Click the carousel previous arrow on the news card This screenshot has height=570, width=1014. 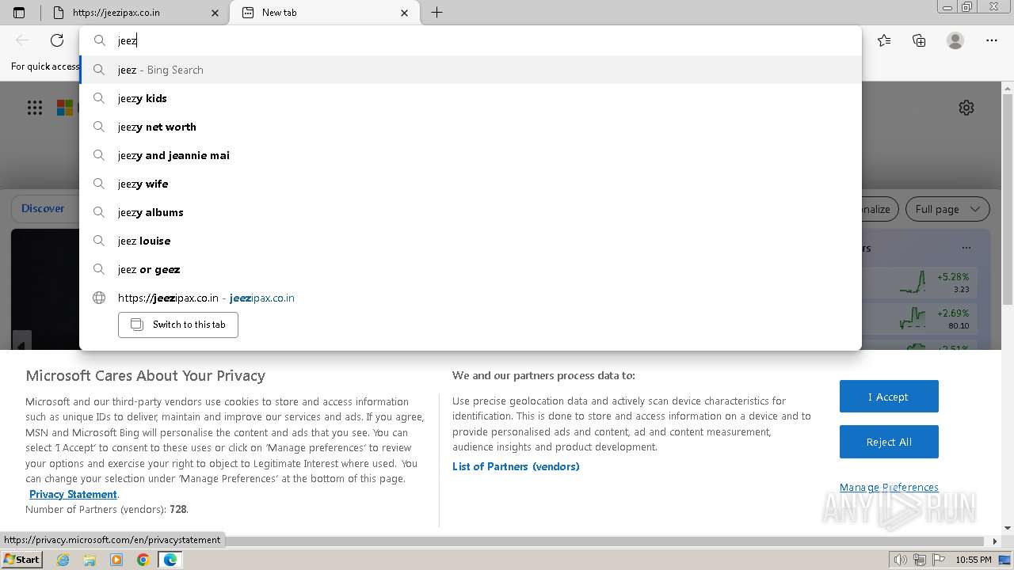point(21,342)
